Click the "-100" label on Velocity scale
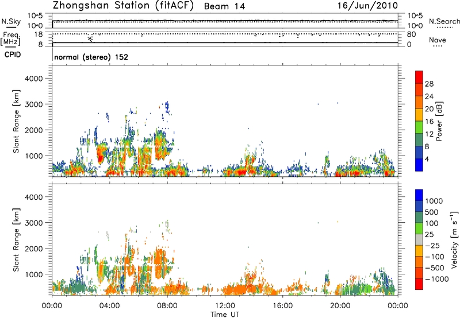 (435, 257)
